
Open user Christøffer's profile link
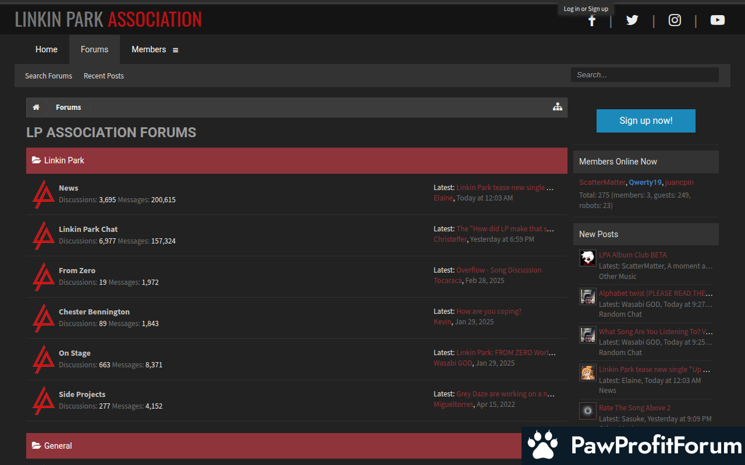(x=450, y=239)
